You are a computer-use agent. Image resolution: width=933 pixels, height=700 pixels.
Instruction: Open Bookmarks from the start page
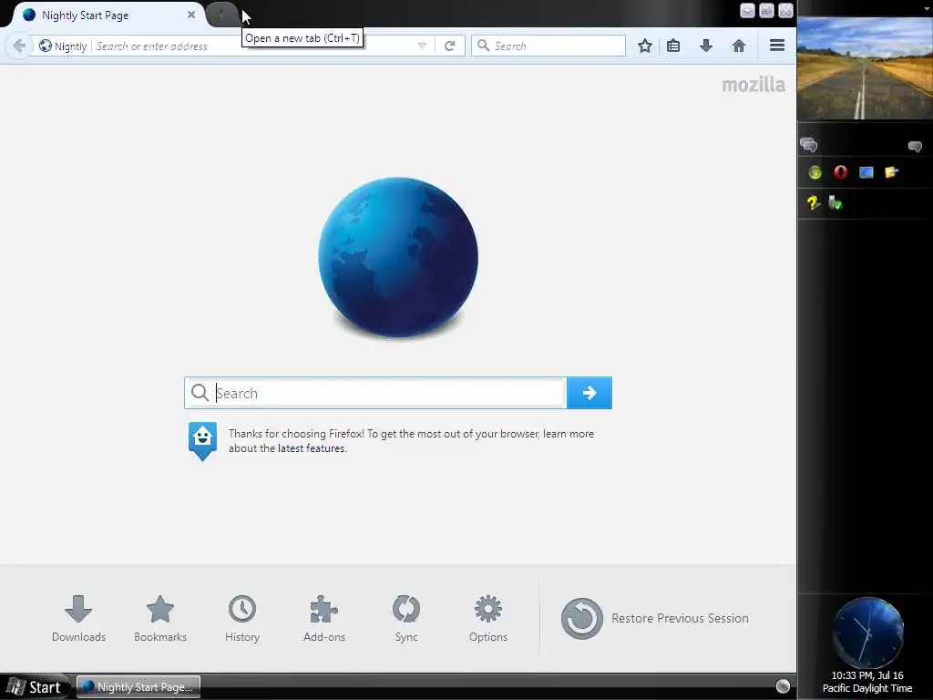pyautogui.click(x=160, y=619)
